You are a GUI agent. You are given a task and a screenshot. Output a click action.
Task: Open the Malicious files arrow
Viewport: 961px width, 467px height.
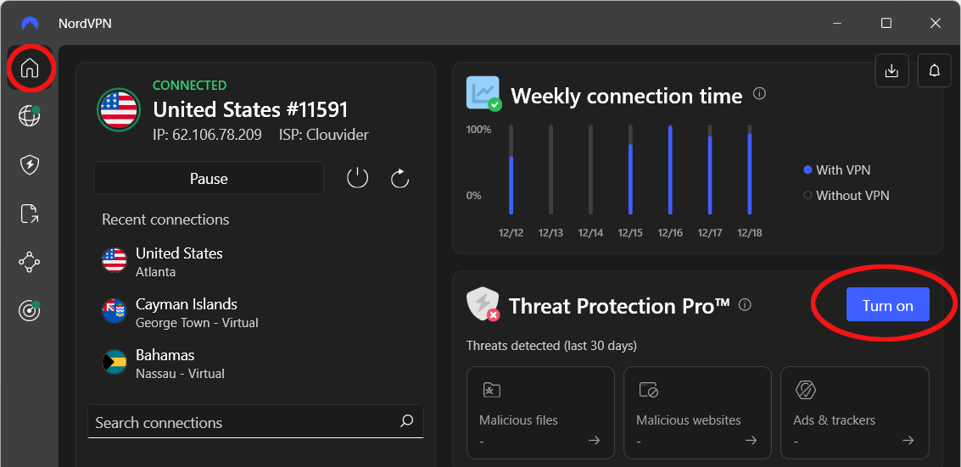[x=594, y=440]
